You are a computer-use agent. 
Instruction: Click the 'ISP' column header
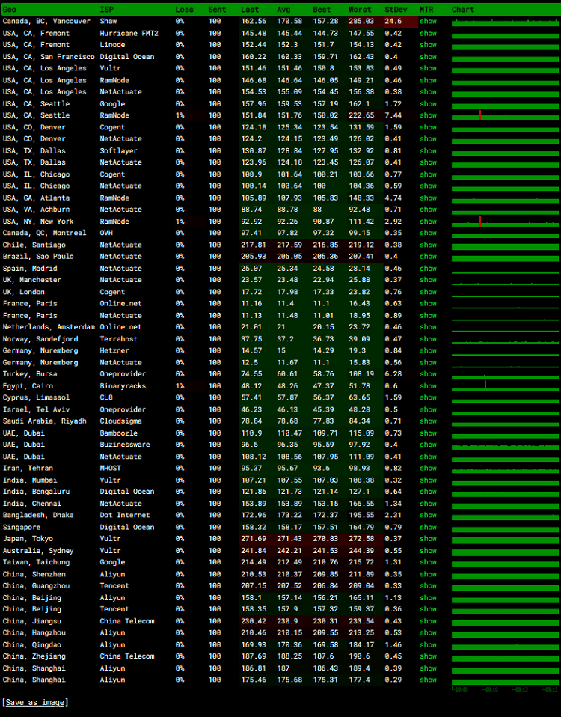point(106,9)
